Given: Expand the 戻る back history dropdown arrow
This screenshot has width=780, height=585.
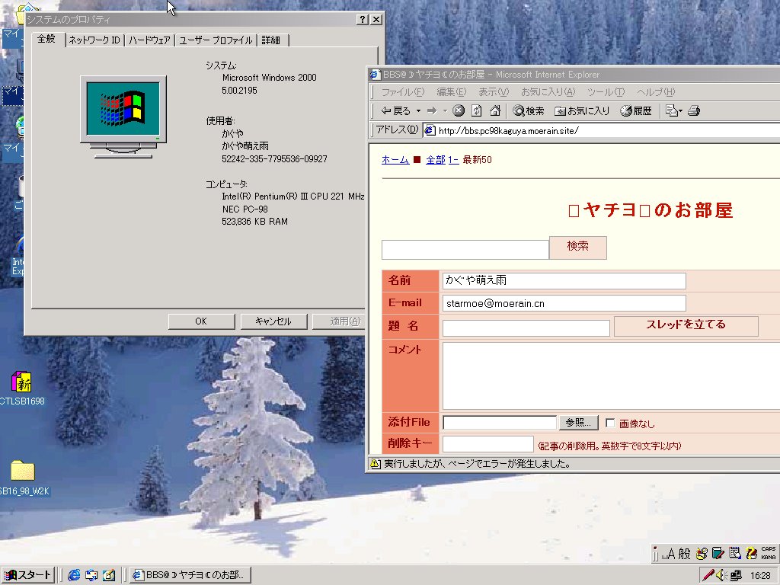Looking at the screenshot, I should (x=418, y=111).
